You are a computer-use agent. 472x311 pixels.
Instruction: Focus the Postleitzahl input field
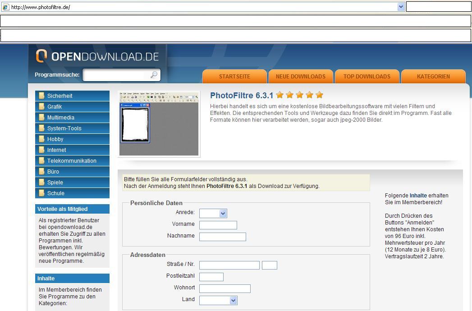(x=211, y=277)
